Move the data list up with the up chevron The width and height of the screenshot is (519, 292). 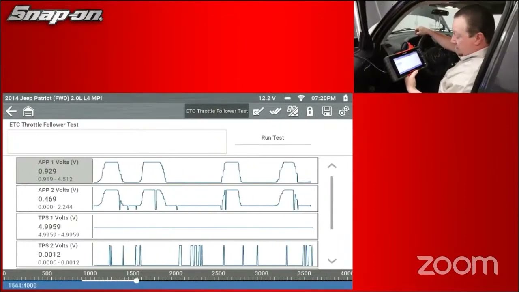coord(332,166)
